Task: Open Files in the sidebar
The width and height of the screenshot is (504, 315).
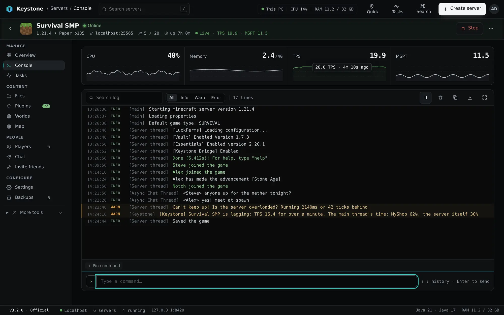Action: (x=34, y=96)
